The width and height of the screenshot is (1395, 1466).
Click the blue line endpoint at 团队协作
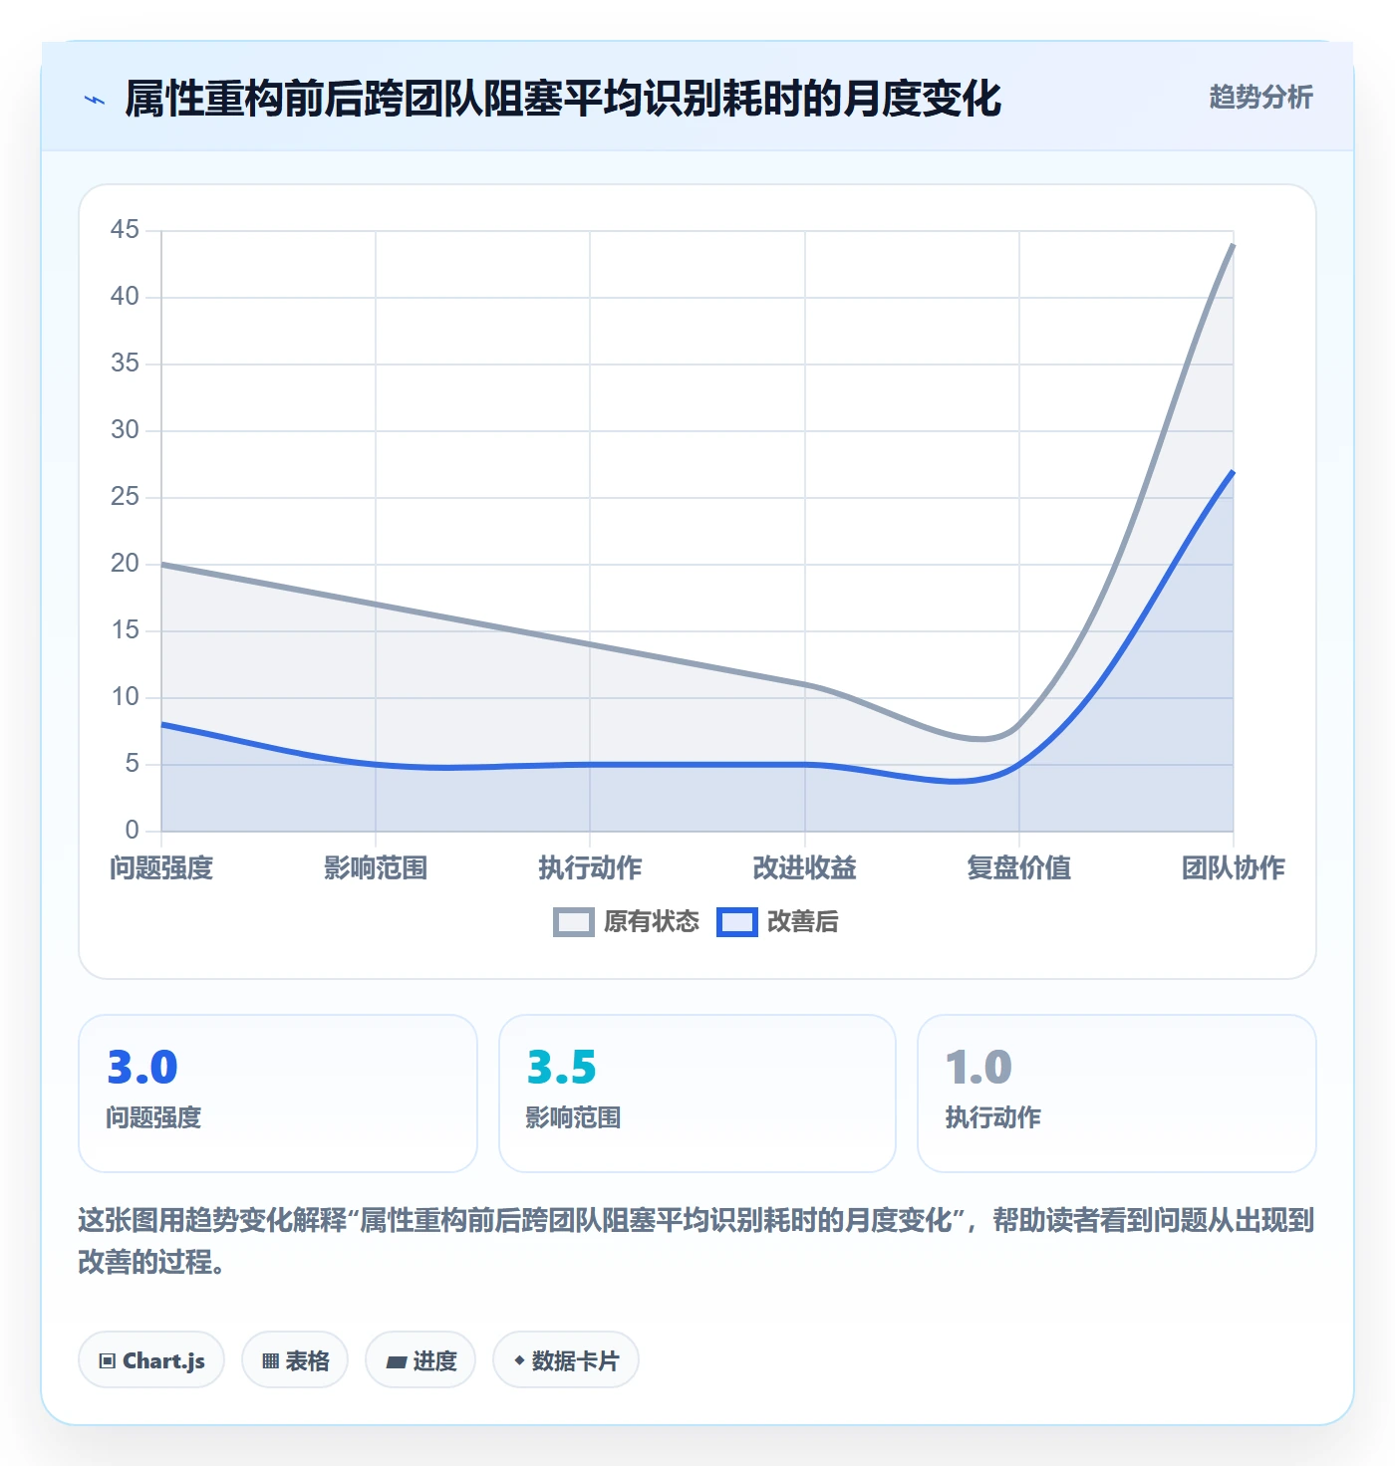1233,472
